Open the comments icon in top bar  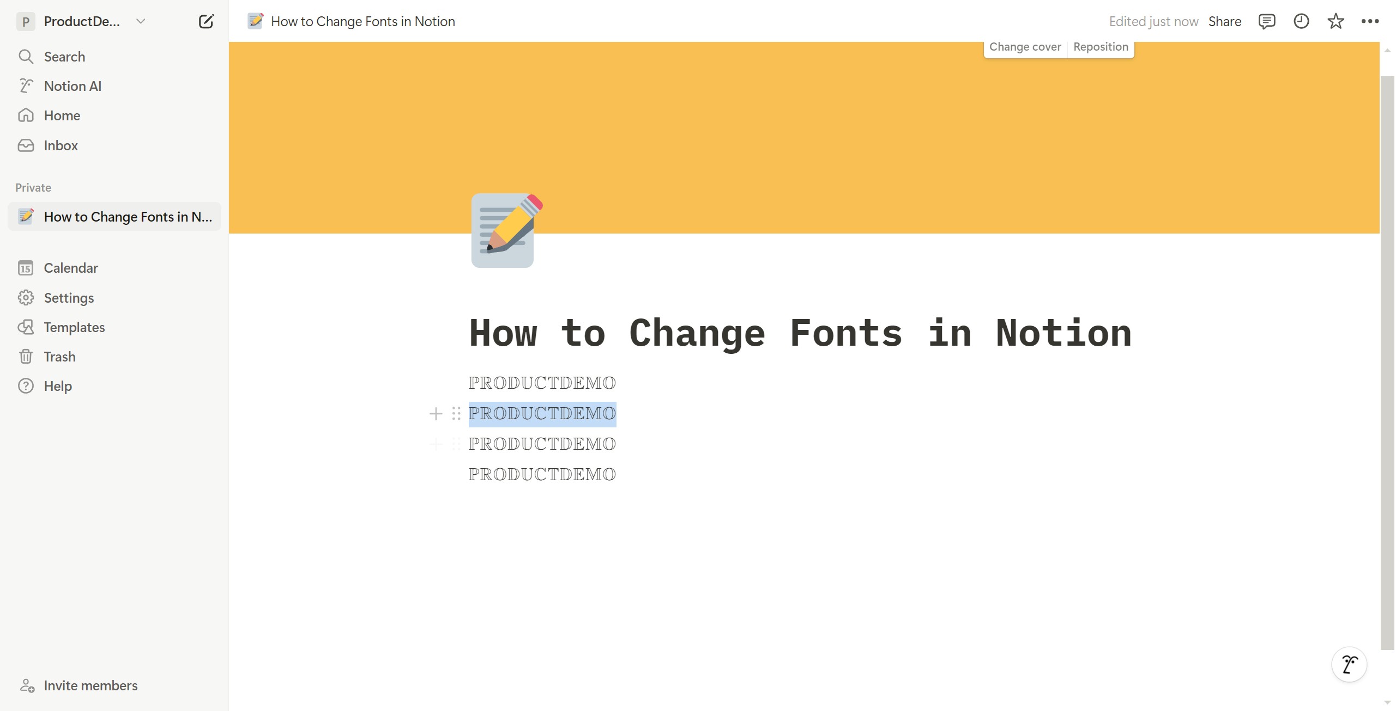click(x=1266, y=21)
